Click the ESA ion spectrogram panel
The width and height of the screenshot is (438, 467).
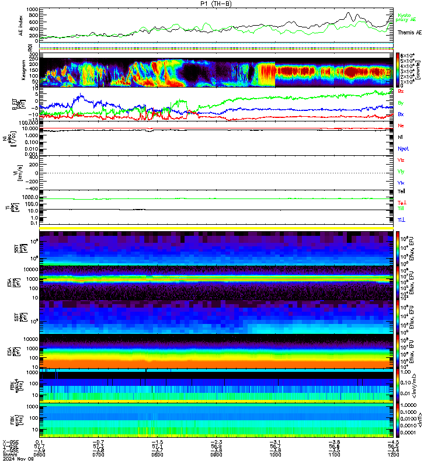[216, 283]
